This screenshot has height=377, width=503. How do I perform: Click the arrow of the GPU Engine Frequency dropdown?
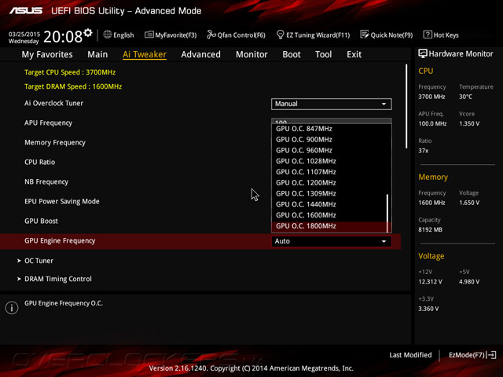coord(384,241)
